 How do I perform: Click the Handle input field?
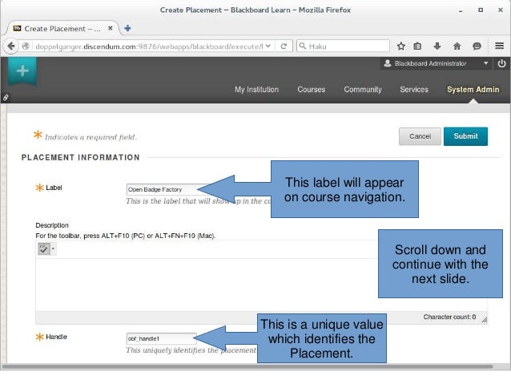pos(161,338)
